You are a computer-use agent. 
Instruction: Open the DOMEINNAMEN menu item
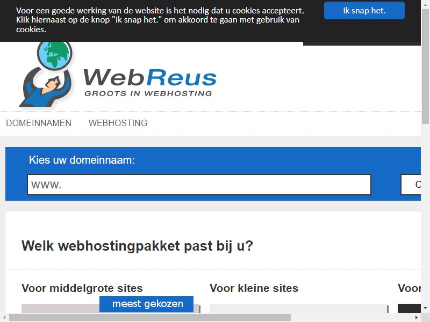click(x=39, y=123)
